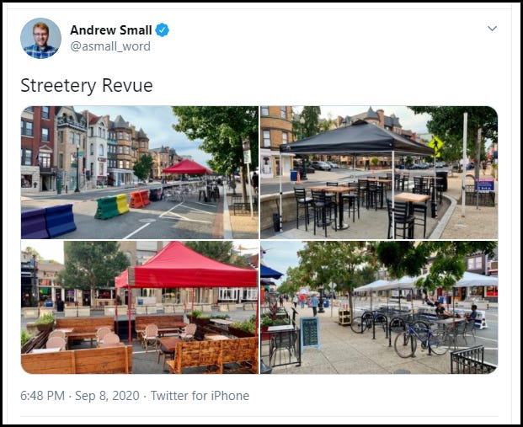
Task: Click the red tent roof in bottom-left photo
Action: pyautogui.click(x=185, y=265)
